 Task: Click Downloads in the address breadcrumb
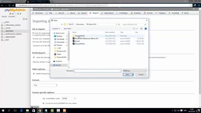click(x=80, y=24)
